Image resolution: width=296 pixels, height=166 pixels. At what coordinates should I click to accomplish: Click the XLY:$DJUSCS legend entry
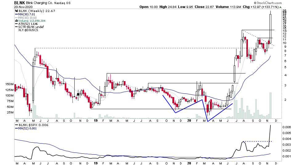click(28, 30)
